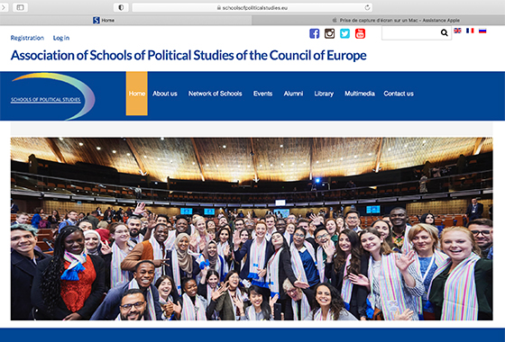Switch to the Assistance Apple browser tab
The height and width of the screenshot is (342, 505).
[379, 20]
